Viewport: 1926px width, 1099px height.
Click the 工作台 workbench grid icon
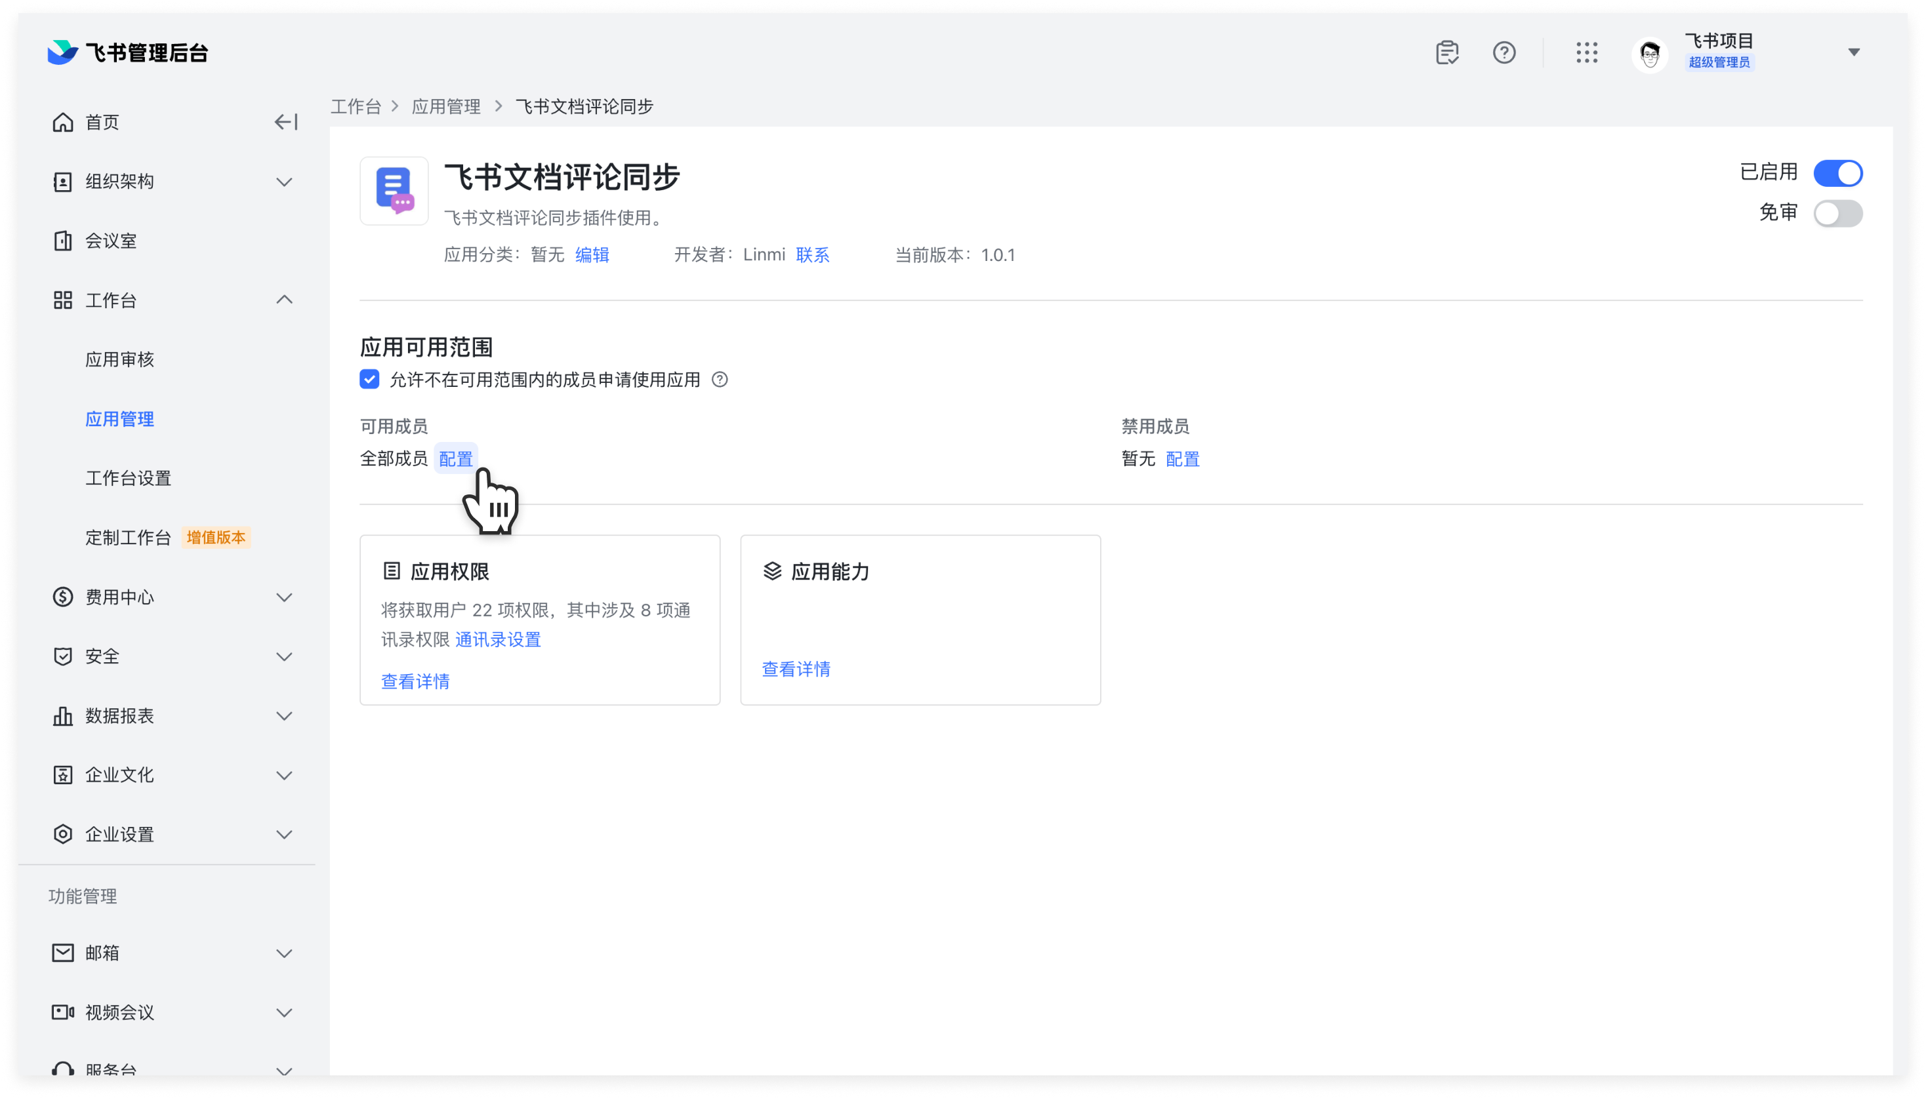click(x=63, y=300)
